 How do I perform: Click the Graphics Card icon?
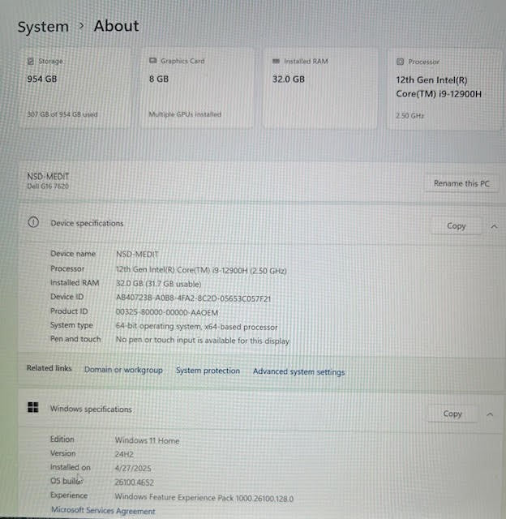click(x=152, y=62)
